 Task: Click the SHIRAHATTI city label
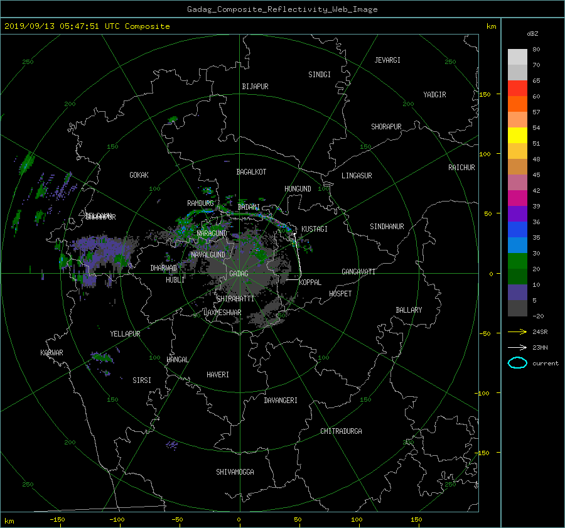(x=235, y=299)
